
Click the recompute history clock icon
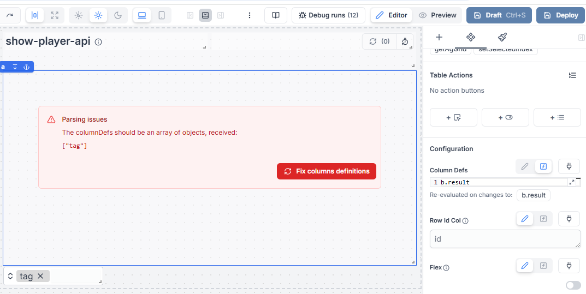click(405, 41)
